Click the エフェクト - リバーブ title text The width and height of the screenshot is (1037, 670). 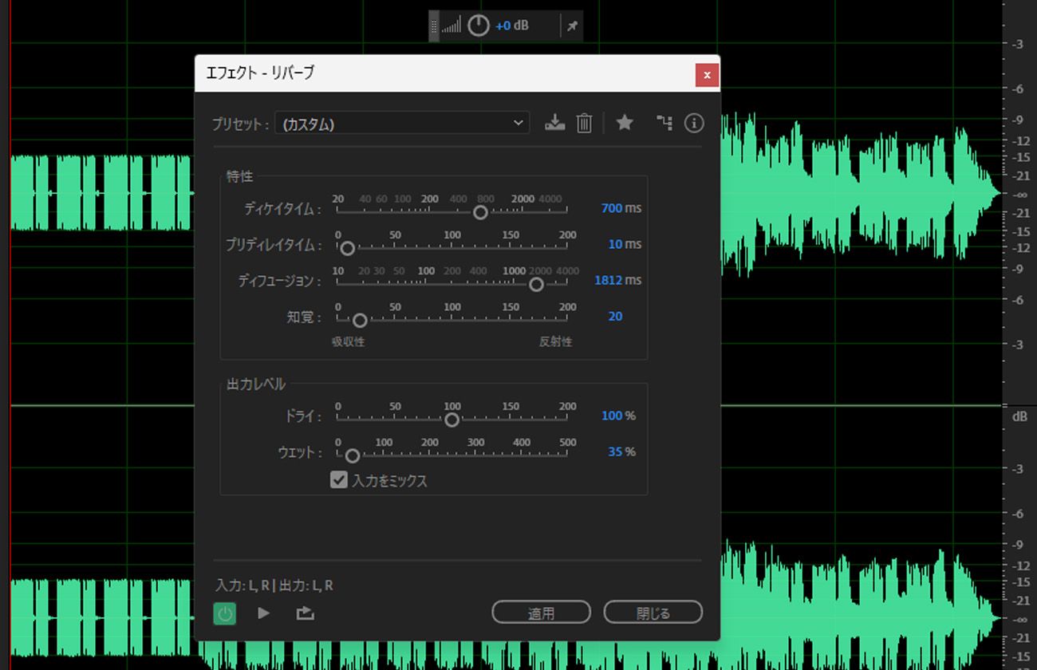260,73
